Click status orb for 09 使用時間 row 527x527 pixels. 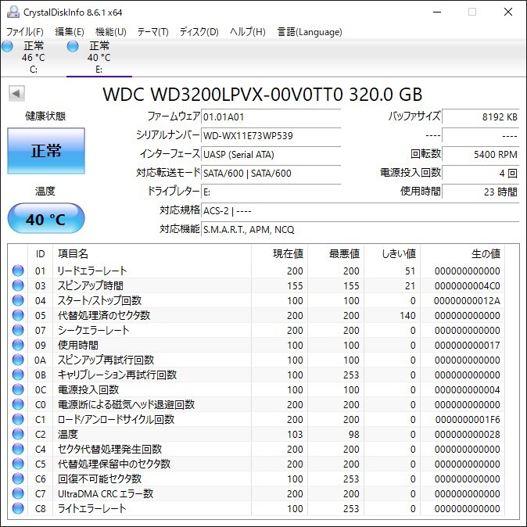coord(18,345)
